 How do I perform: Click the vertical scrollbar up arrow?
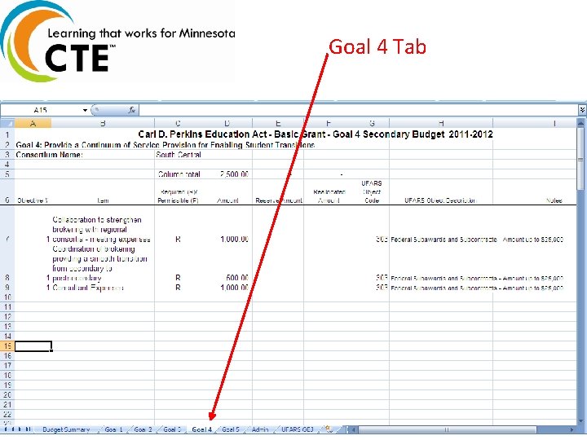coord(581,123)
